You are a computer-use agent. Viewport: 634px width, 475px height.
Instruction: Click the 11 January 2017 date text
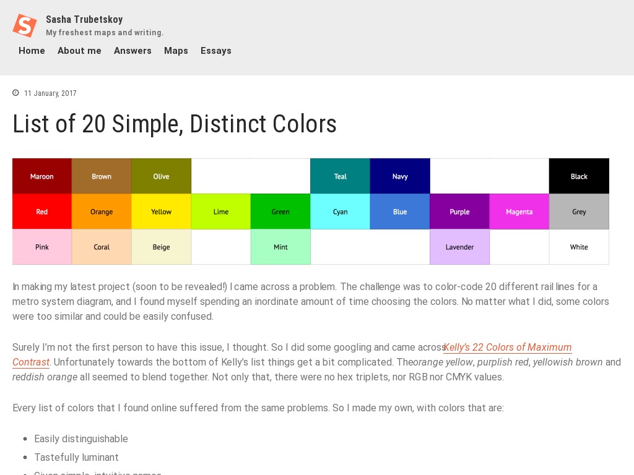[x=50, y=93]
